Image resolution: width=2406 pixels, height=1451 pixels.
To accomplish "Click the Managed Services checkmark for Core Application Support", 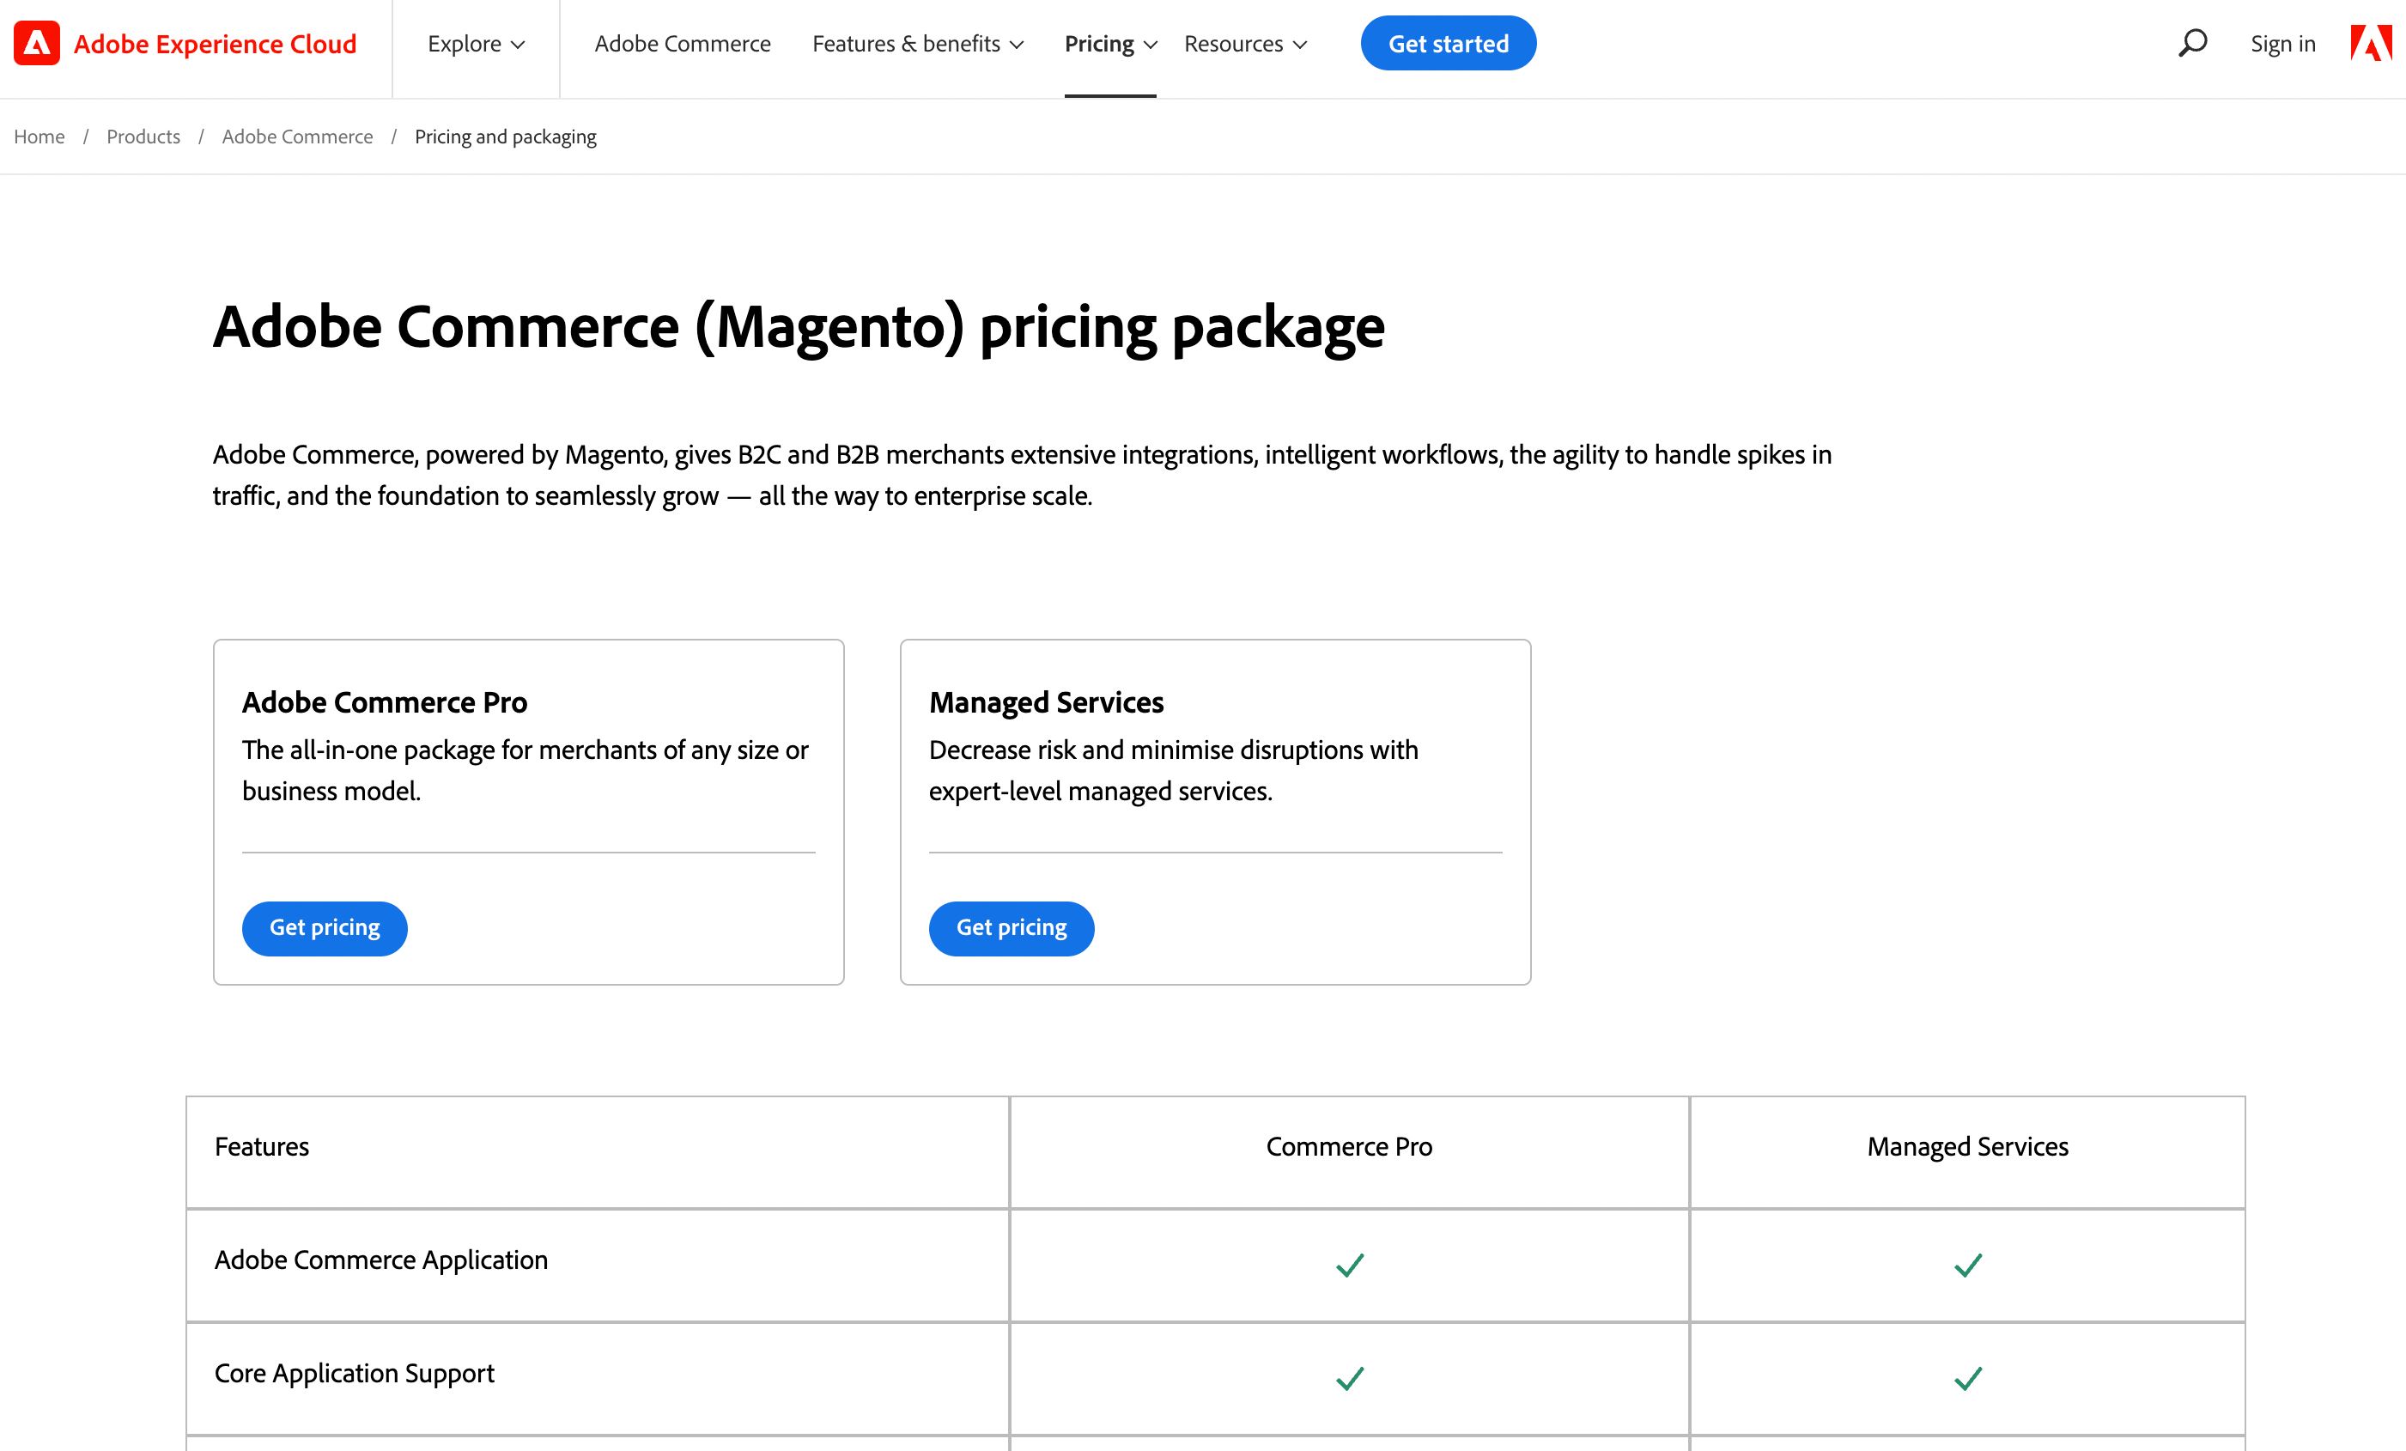I will [1966, 1379].
